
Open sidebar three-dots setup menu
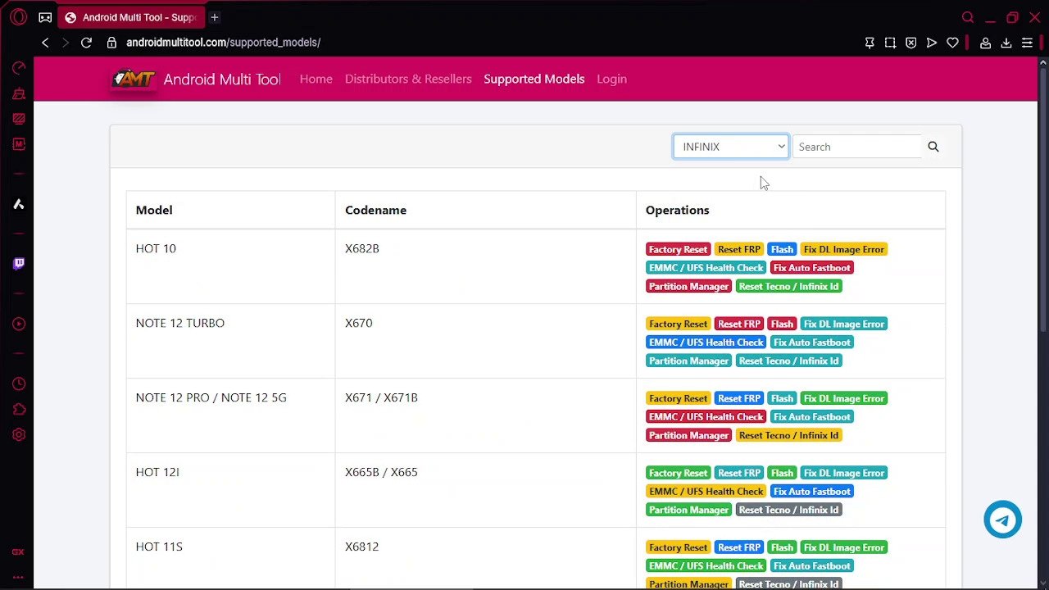(18, 578)
